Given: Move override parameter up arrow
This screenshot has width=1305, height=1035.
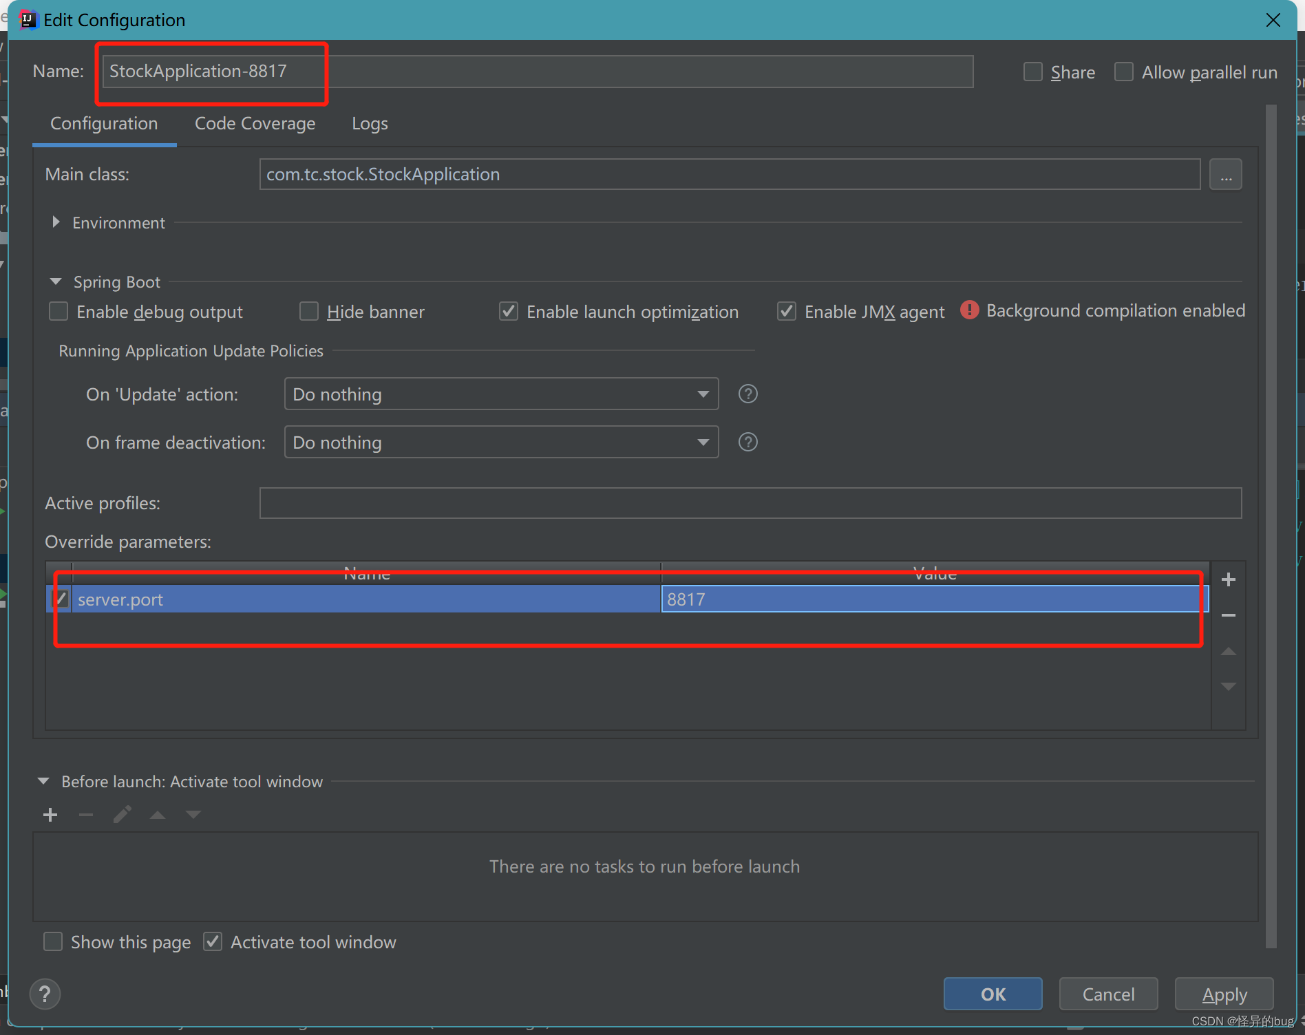Looking at the screenshot, I should [x=1228, y=651].
